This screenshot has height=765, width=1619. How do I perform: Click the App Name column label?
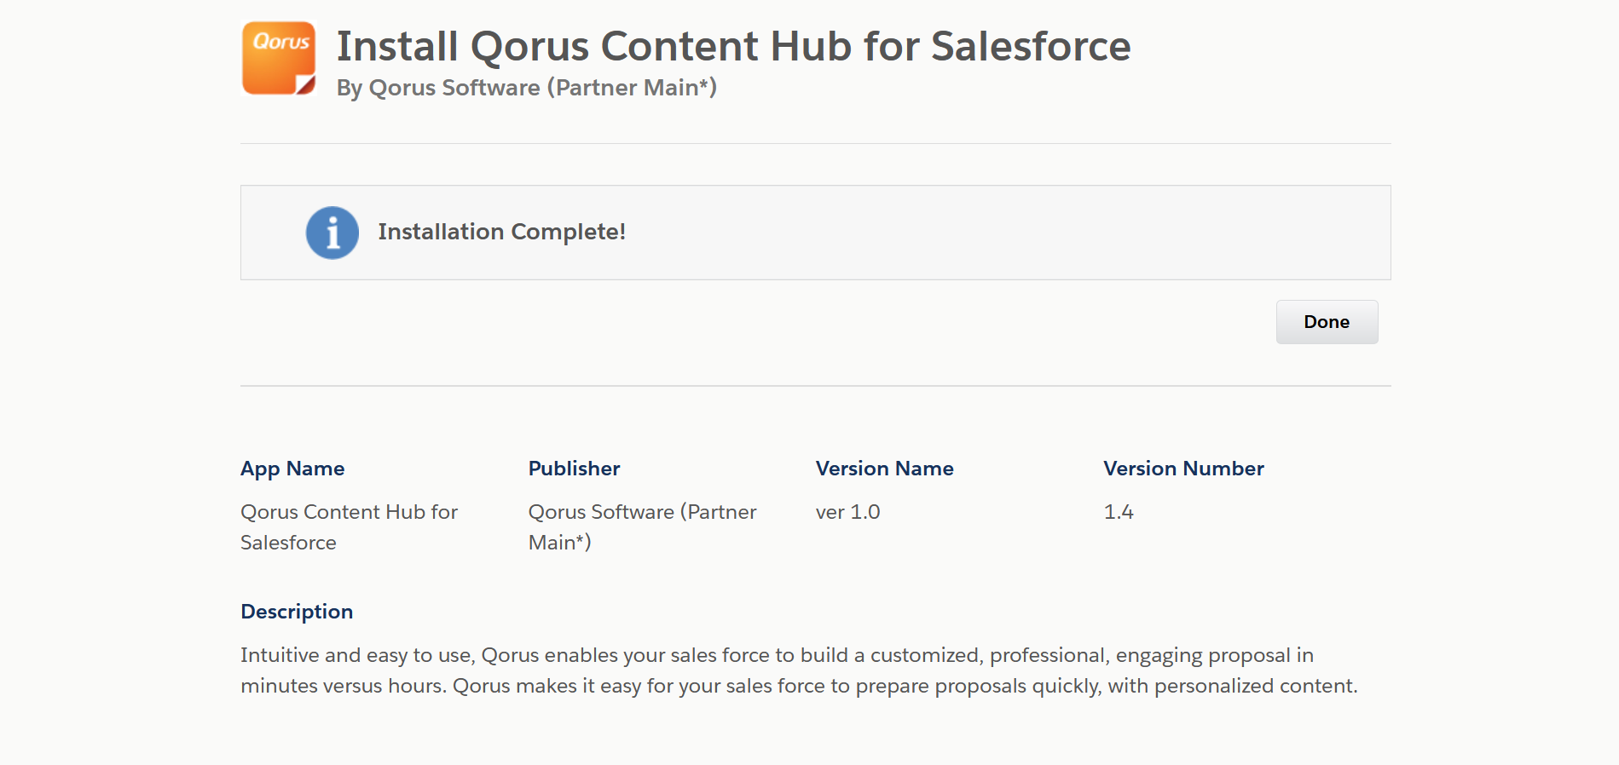coord(292,469)
